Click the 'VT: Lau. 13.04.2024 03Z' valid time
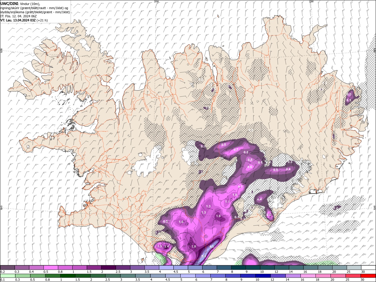The height and width of the screenshot is (282, 376). 18,20
